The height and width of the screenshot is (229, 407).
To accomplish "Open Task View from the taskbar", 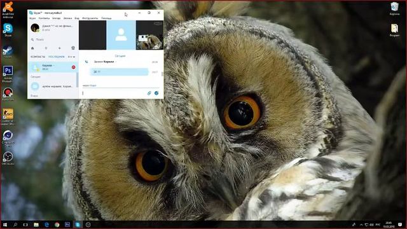I will coord(25,225).
